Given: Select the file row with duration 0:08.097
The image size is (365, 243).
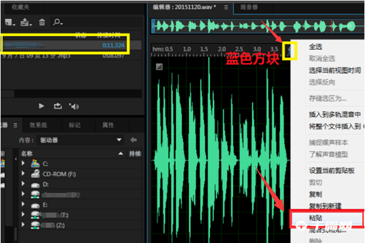Looking at the screenshot, I should (x=71, y=56).
